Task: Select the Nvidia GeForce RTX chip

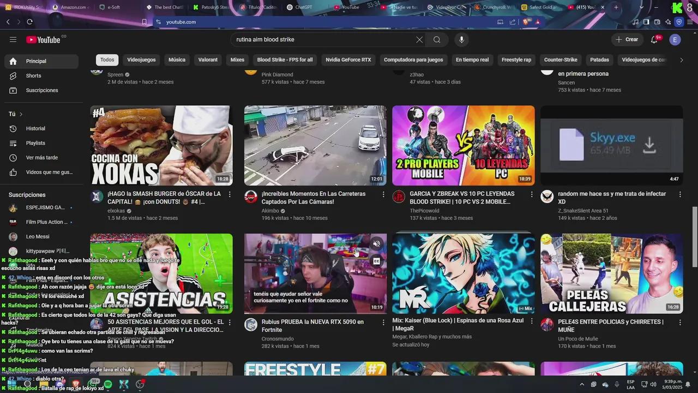Action: click(348, 59)
